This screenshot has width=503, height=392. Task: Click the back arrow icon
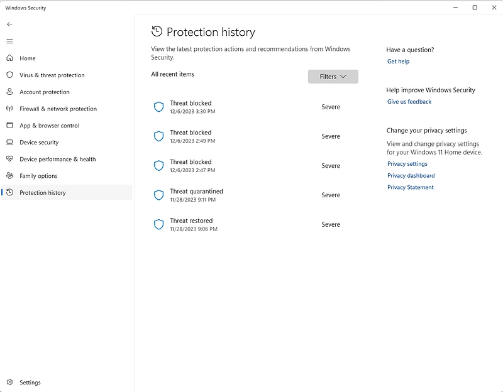pos(9,24)
